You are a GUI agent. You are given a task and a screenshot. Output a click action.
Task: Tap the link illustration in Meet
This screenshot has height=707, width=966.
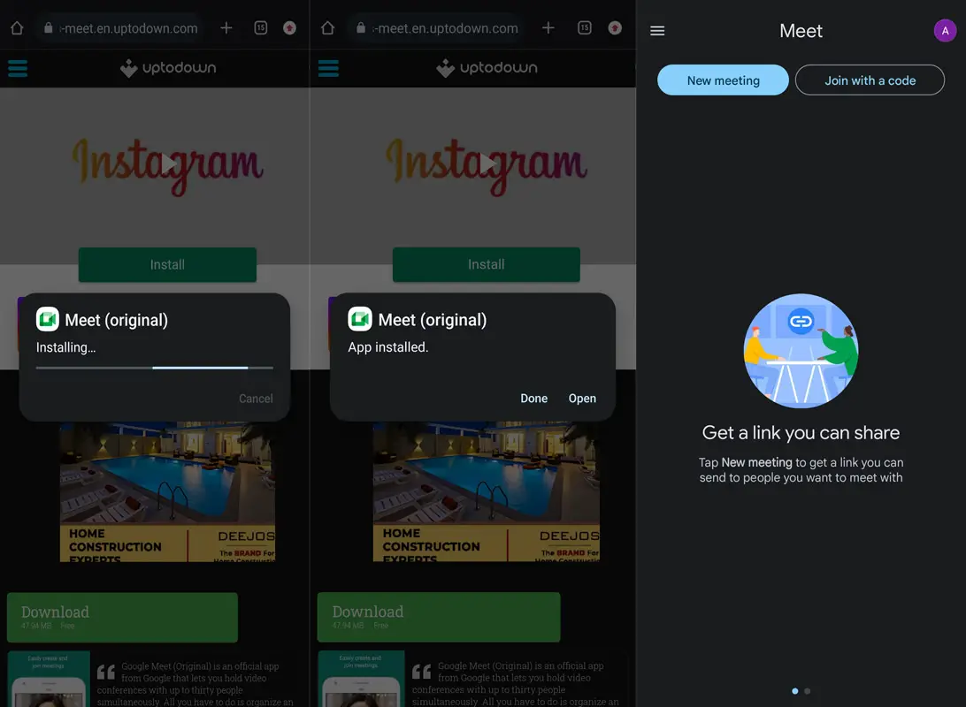pyautogui.click(x=801, y=351)
